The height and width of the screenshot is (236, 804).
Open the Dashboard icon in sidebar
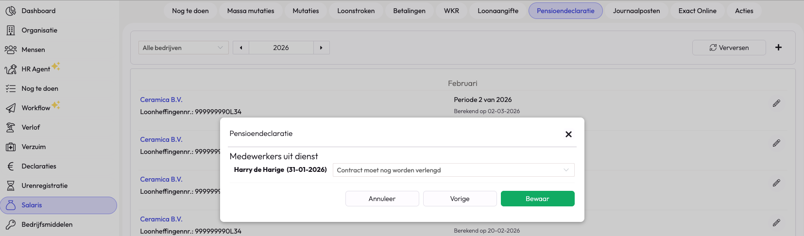[11, 11]
